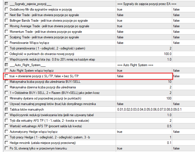The height and width of the screenshot is (152, 195).
Task: Enable the Scalping Trade checkbox
Action: click(x=7, y=37)
